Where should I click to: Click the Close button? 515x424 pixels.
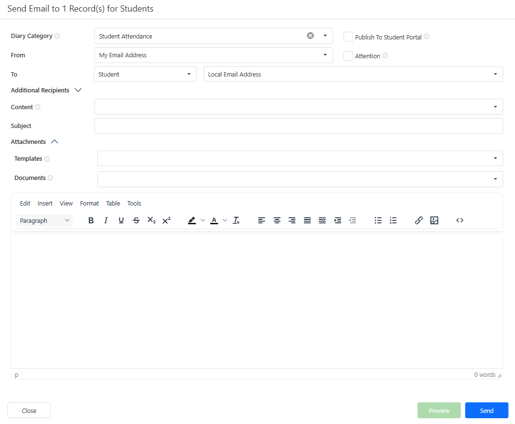29,411
